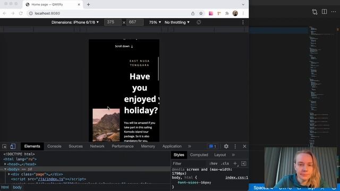Toggle :hov element state panel
The width and height of the screenshot is (340, 191).
[214, 163]
